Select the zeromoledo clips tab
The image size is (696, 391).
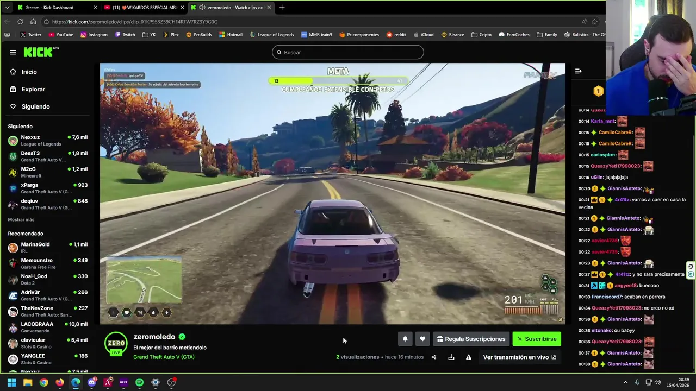pyautogui.click(x=231, y=8)
